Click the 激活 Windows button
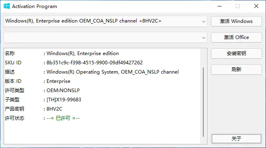 tap(236, 21)
